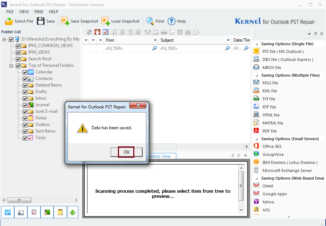Open the HELP menu
This screenshot has width=326, height=226.
54,12
